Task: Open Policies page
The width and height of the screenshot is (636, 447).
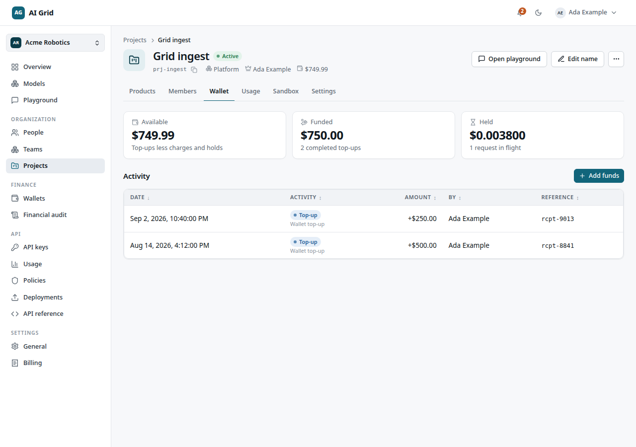Action: (x=55, y=280)
